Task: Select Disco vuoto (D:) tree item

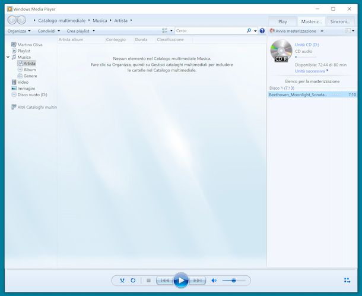Action: point(29,95)
